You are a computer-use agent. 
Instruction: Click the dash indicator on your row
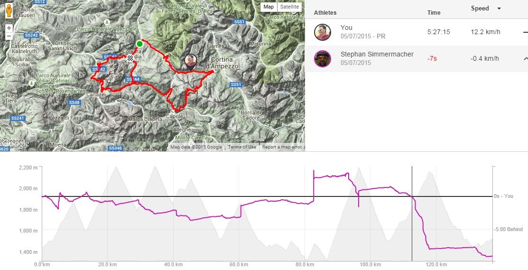(x=525, y=32)
